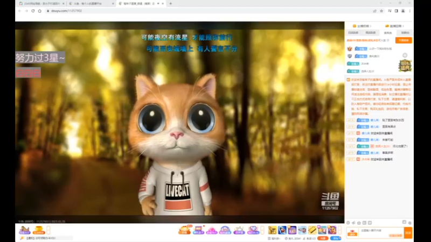Open the gift icon left of chat input

(352, 233)
